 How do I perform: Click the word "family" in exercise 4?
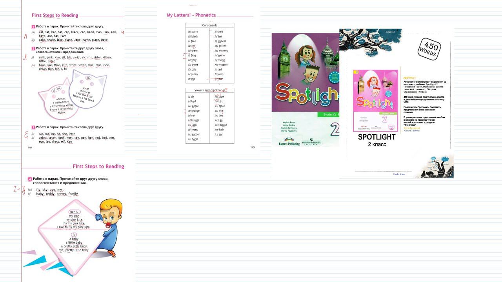73,194
